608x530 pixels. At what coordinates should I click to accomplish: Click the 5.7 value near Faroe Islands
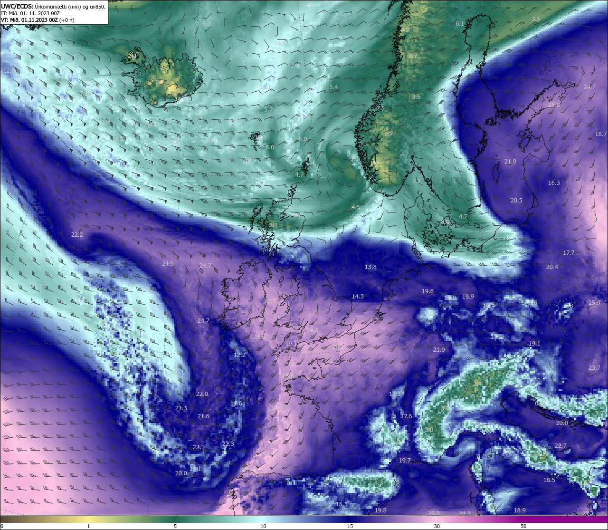(268, 110)
